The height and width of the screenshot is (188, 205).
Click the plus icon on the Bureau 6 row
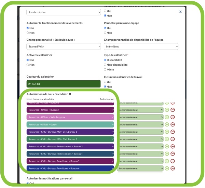(x=167, y=169)
